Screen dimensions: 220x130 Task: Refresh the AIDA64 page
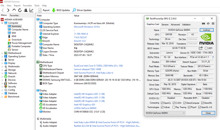(20, 10)
